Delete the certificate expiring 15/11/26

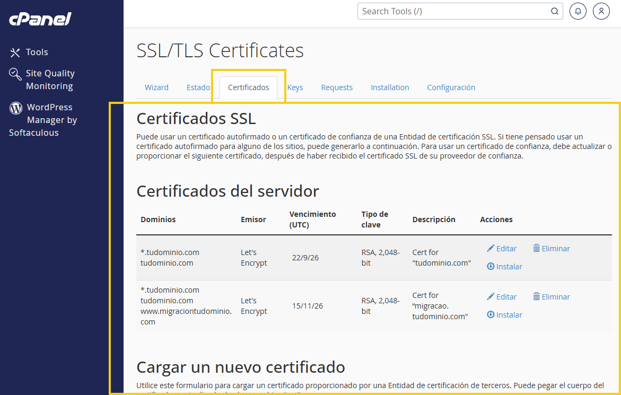[552, 297]
